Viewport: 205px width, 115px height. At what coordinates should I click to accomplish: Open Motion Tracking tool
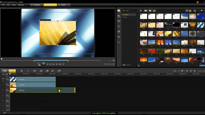tap(53, 71)
